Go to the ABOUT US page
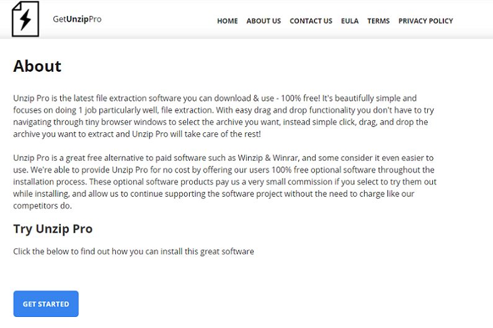Screen dimensions: 493x328 [264, 21]
